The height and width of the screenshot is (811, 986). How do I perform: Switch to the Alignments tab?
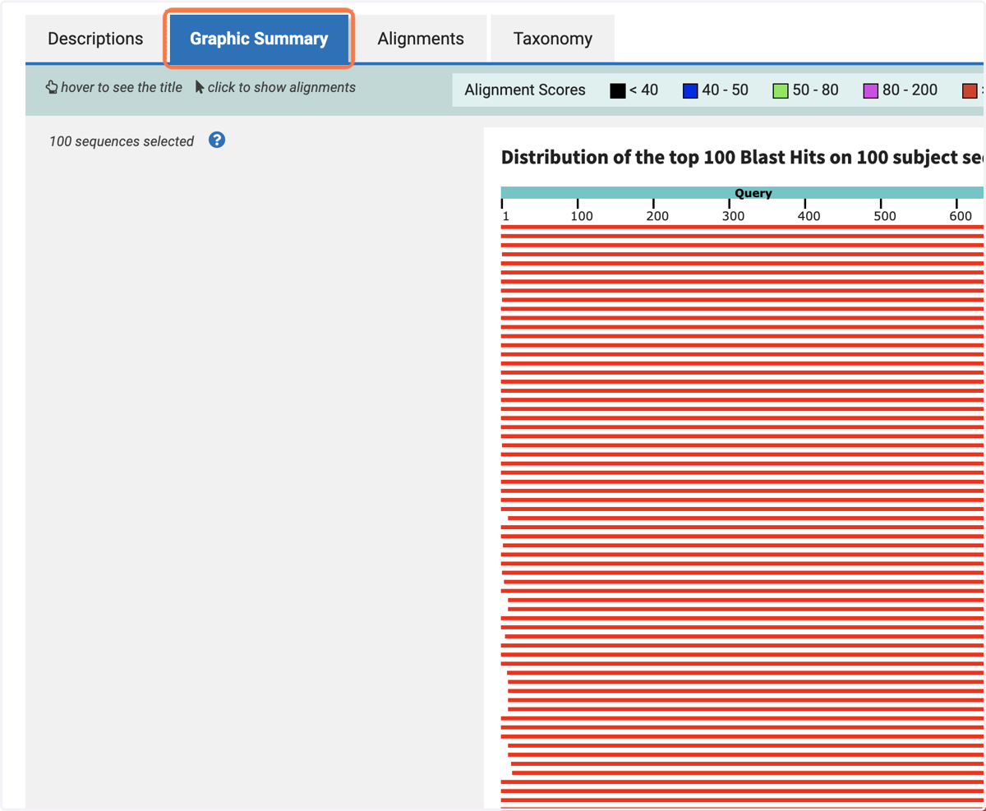coord(421,39)
